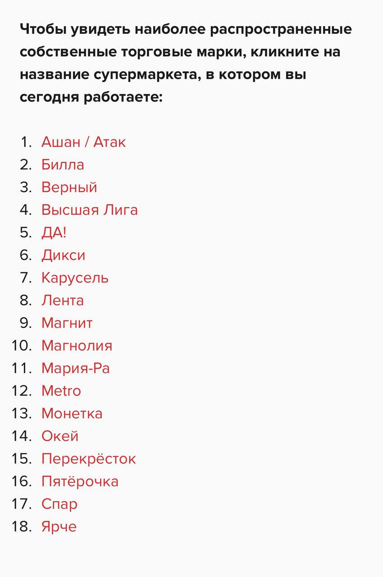Open the Высшая Лига link

(x=89, y=210)
